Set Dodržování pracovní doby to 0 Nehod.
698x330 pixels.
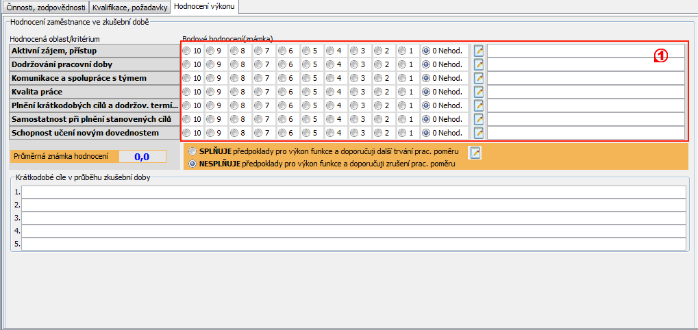point(426,64)
